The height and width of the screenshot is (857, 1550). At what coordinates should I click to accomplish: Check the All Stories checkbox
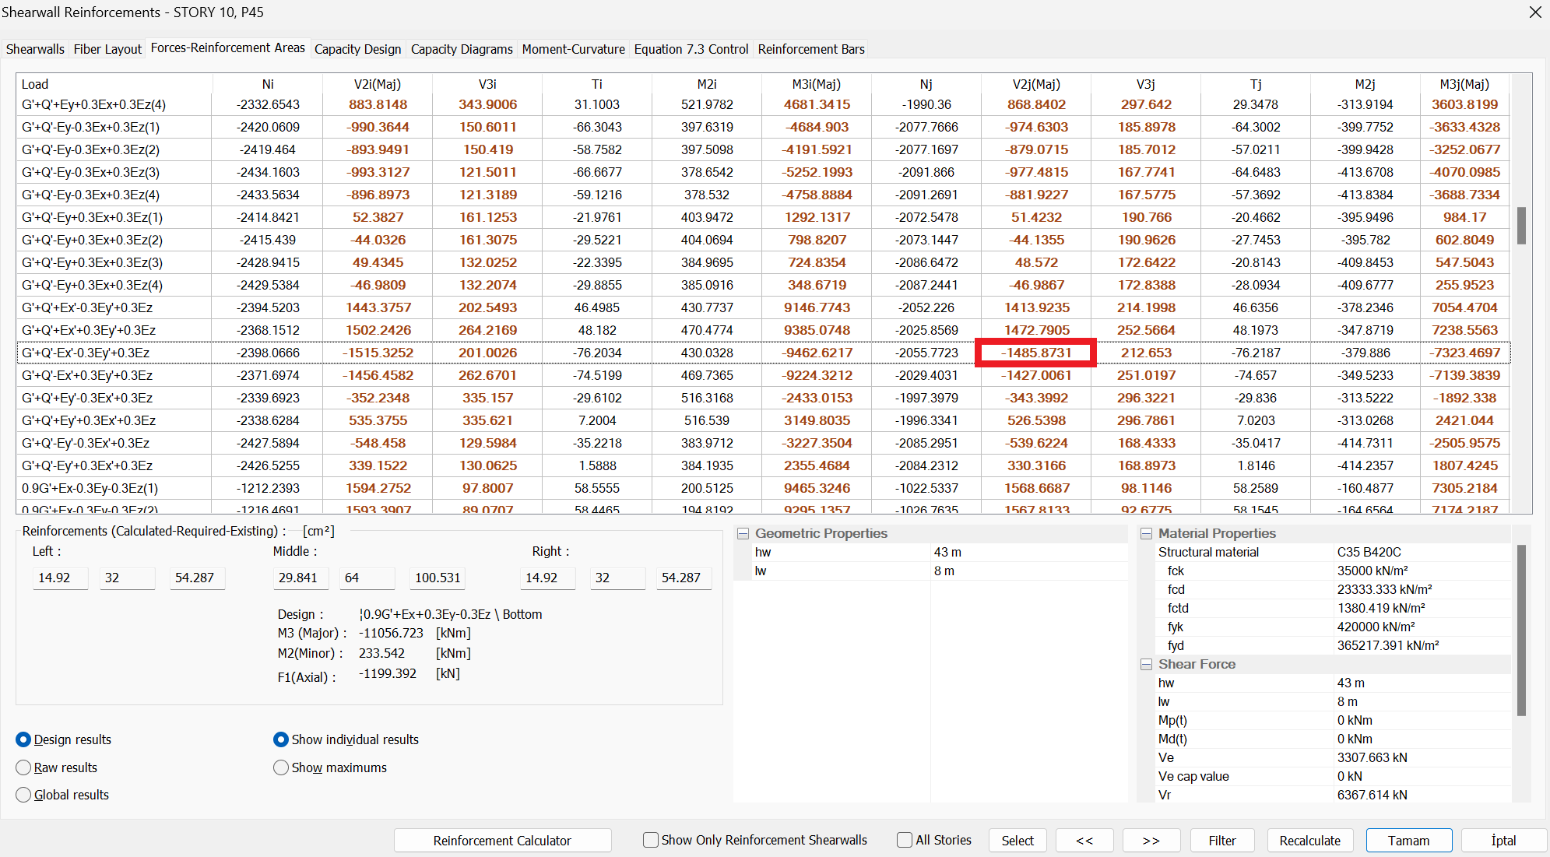coord(905,840)
